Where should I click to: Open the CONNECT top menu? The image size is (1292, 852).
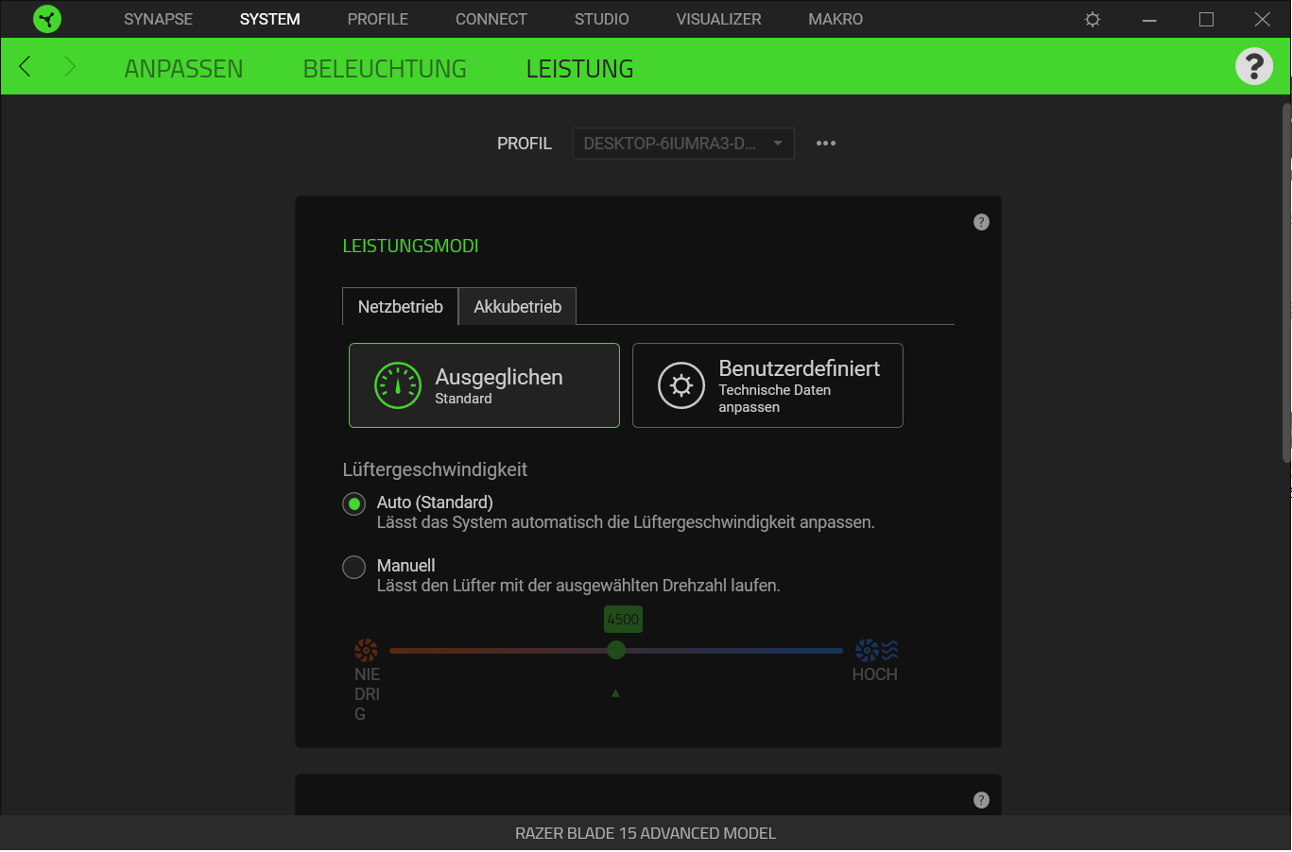[x=491, y=19]
